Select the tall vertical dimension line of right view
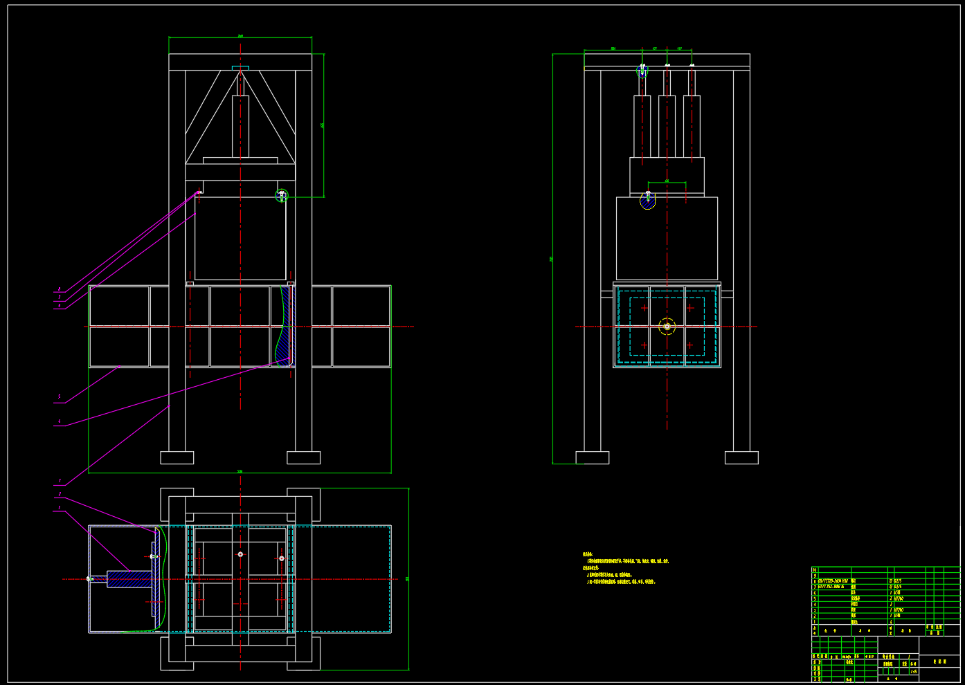 552,259
